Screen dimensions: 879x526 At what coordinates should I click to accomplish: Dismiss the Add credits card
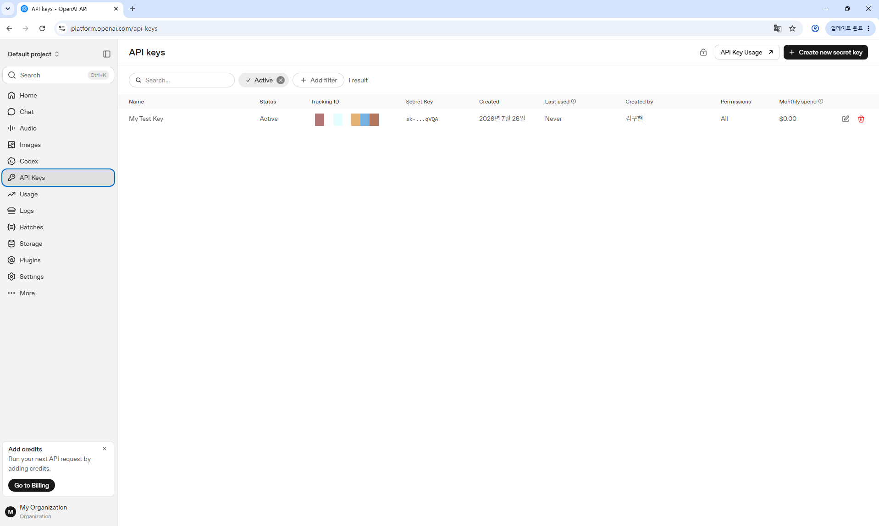[105, 449]
